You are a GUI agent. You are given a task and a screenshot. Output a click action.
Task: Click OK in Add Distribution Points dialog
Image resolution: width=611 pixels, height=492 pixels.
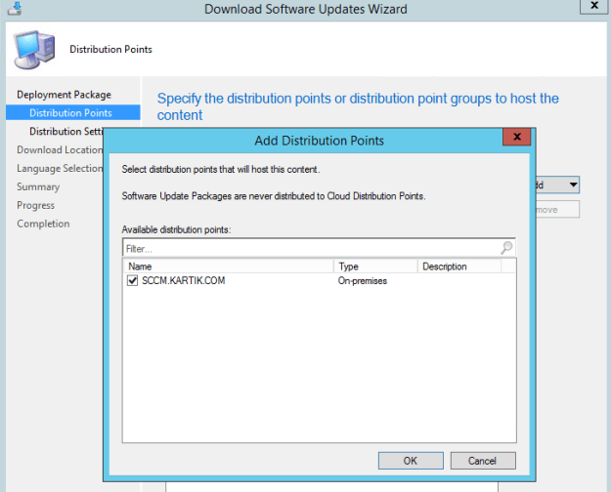(x=411, y=461)
